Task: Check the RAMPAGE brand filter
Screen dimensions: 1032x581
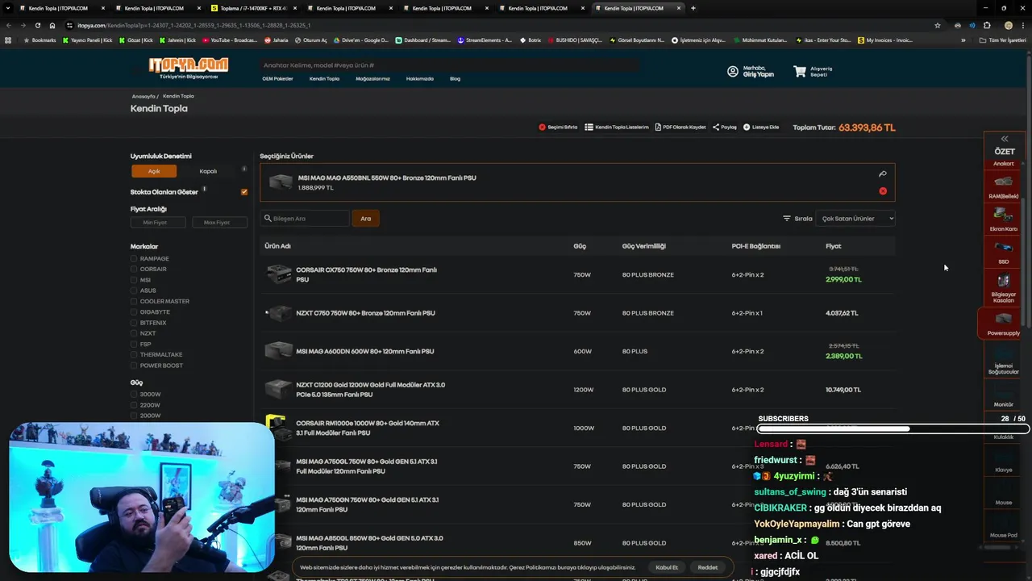Action: tap(134, 258)
